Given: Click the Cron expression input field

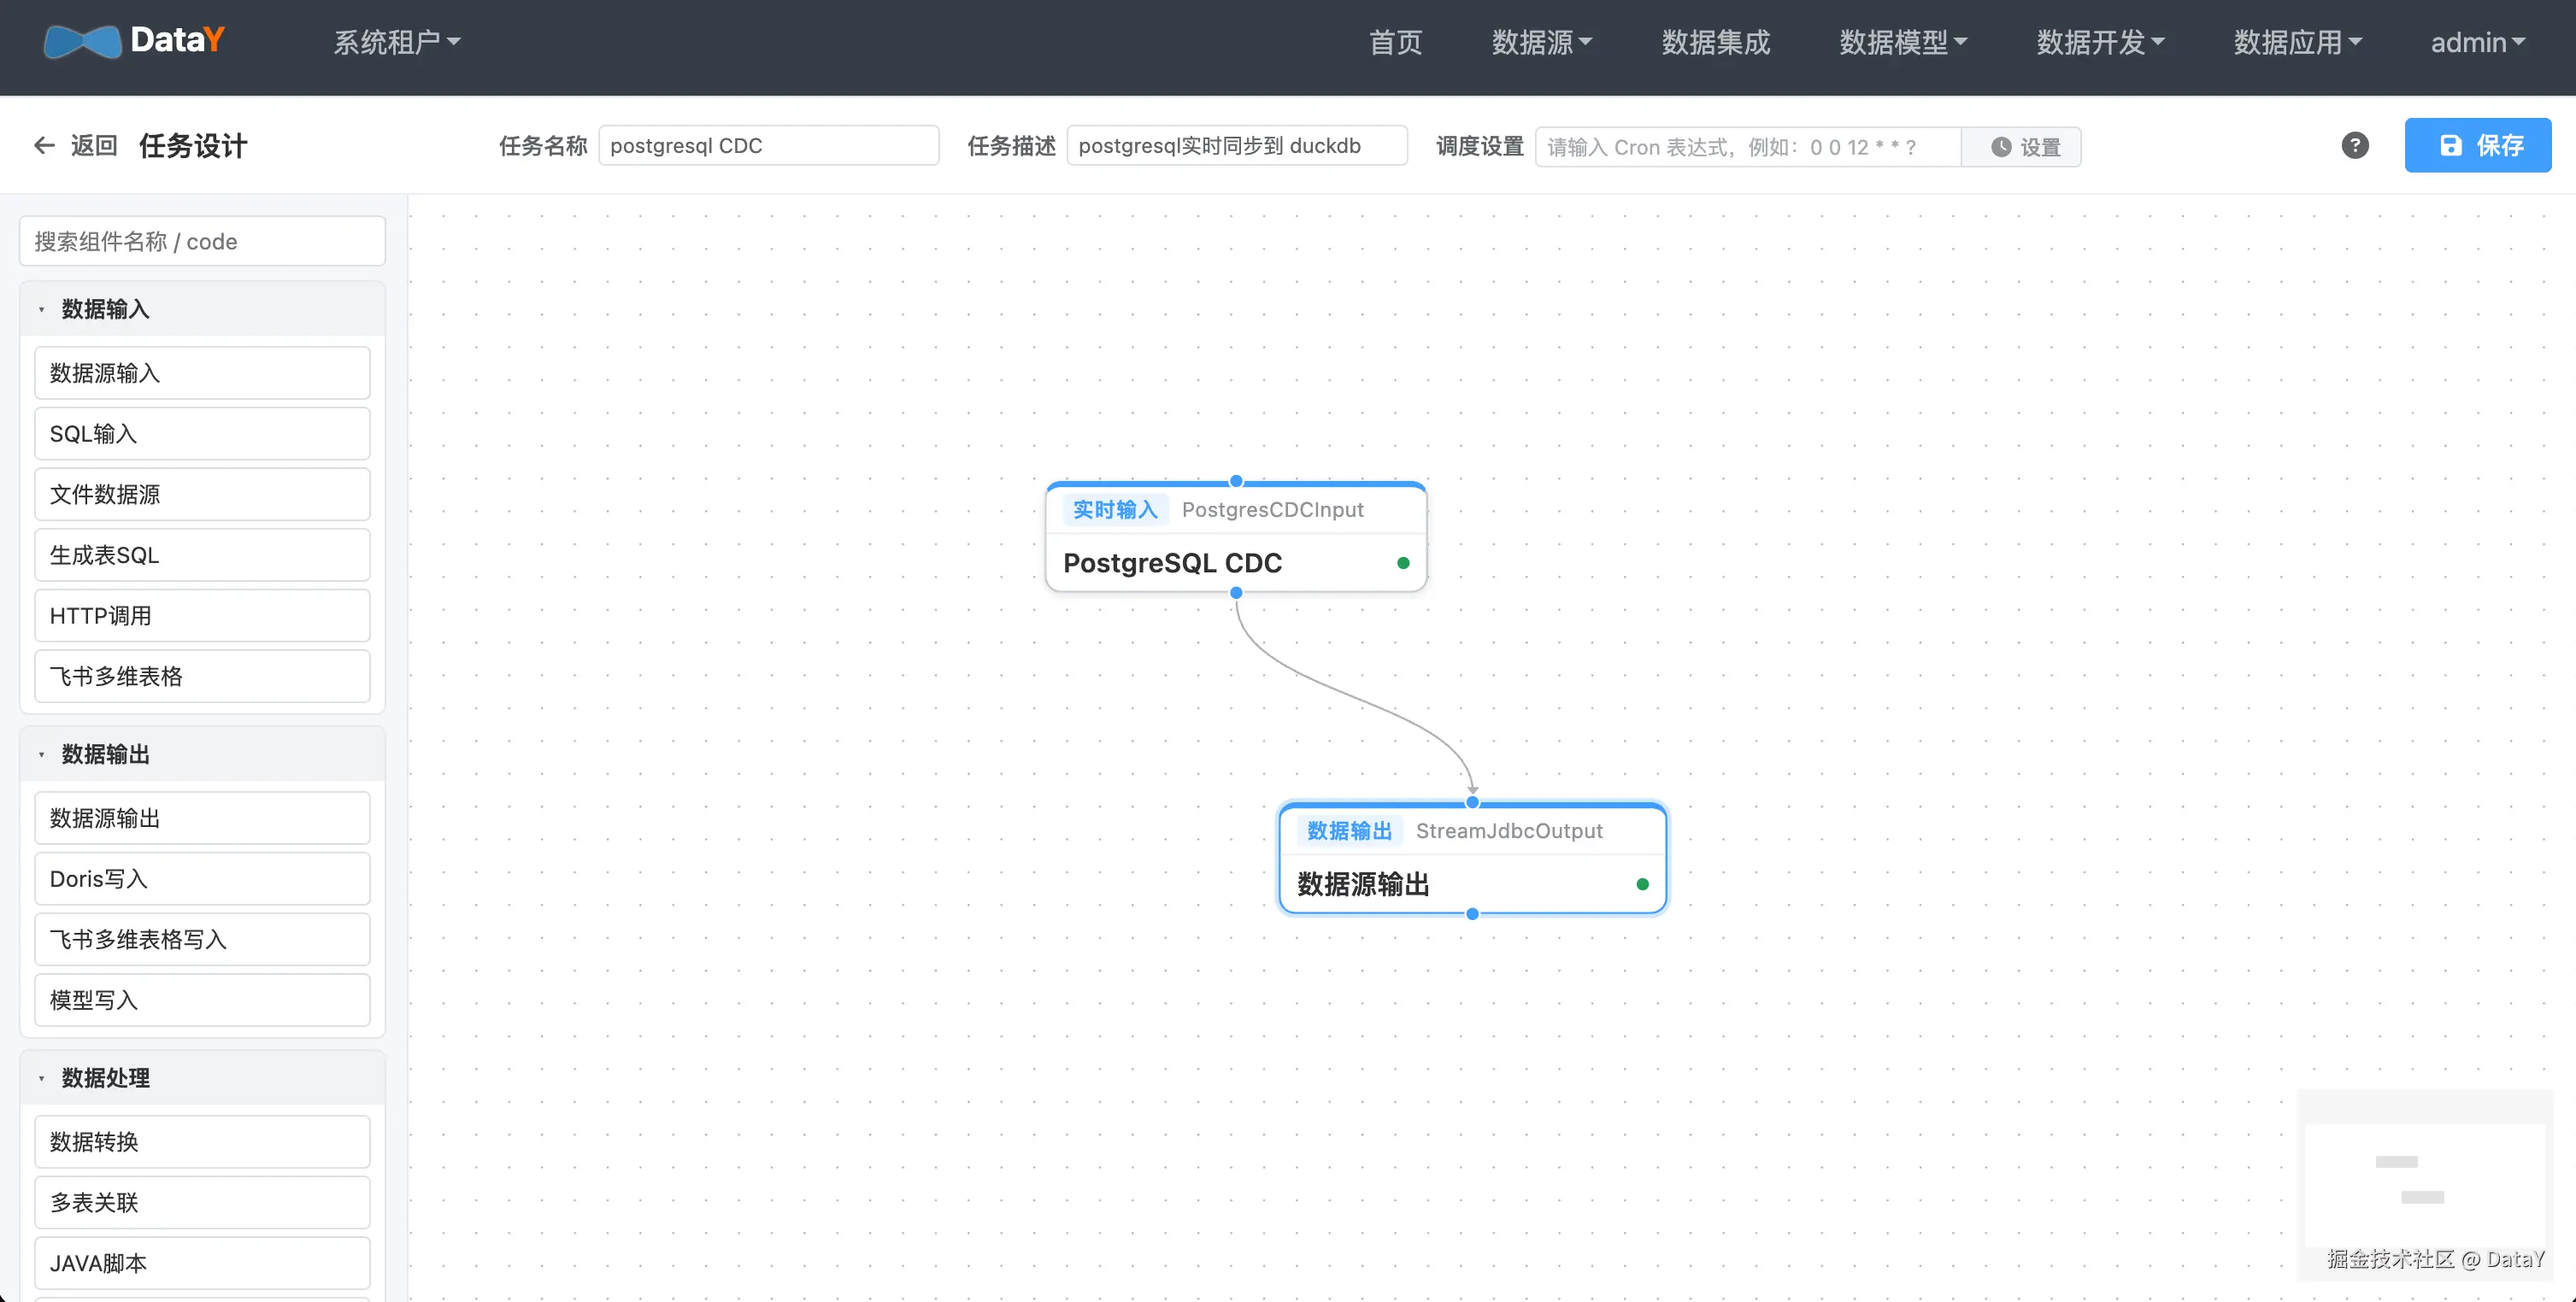Looking at the screenshot, I should coord(1748,147).
